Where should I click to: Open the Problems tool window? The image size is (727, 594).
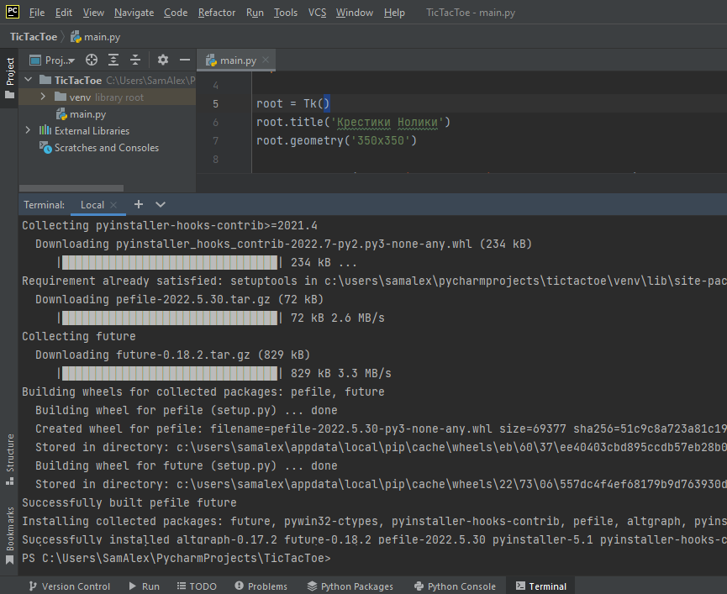tap(261, 586)
